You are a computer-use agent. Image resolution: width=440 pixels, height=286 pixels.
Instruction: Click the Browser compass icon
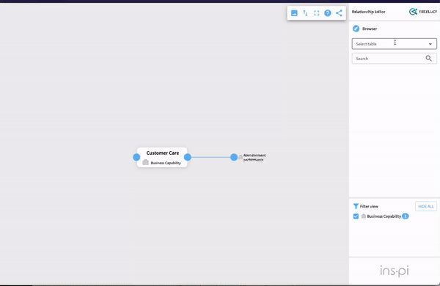(x=356, y=29)
